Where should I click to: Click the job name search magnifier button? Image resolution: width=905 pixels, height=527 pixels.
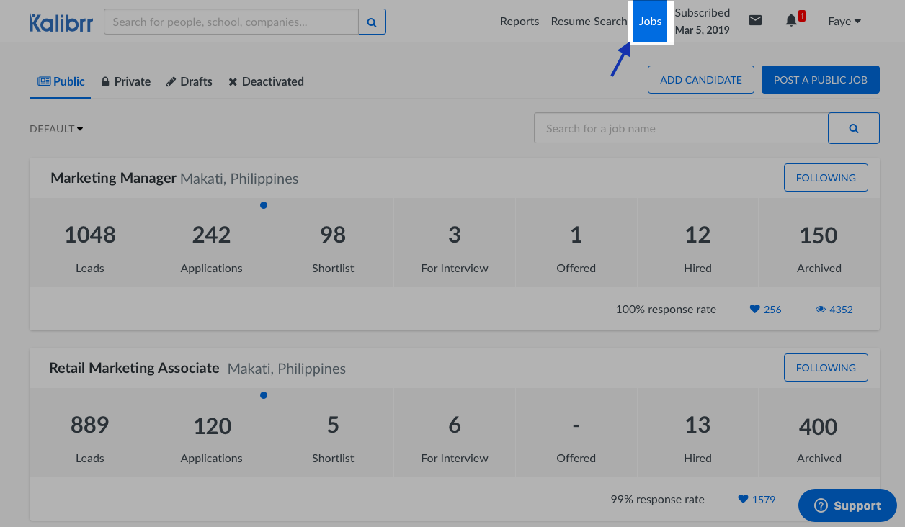(x=853, y=128)
